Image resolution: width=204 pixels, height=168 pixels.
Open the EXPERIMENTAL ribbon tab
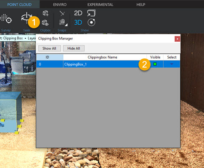(100, 5)
